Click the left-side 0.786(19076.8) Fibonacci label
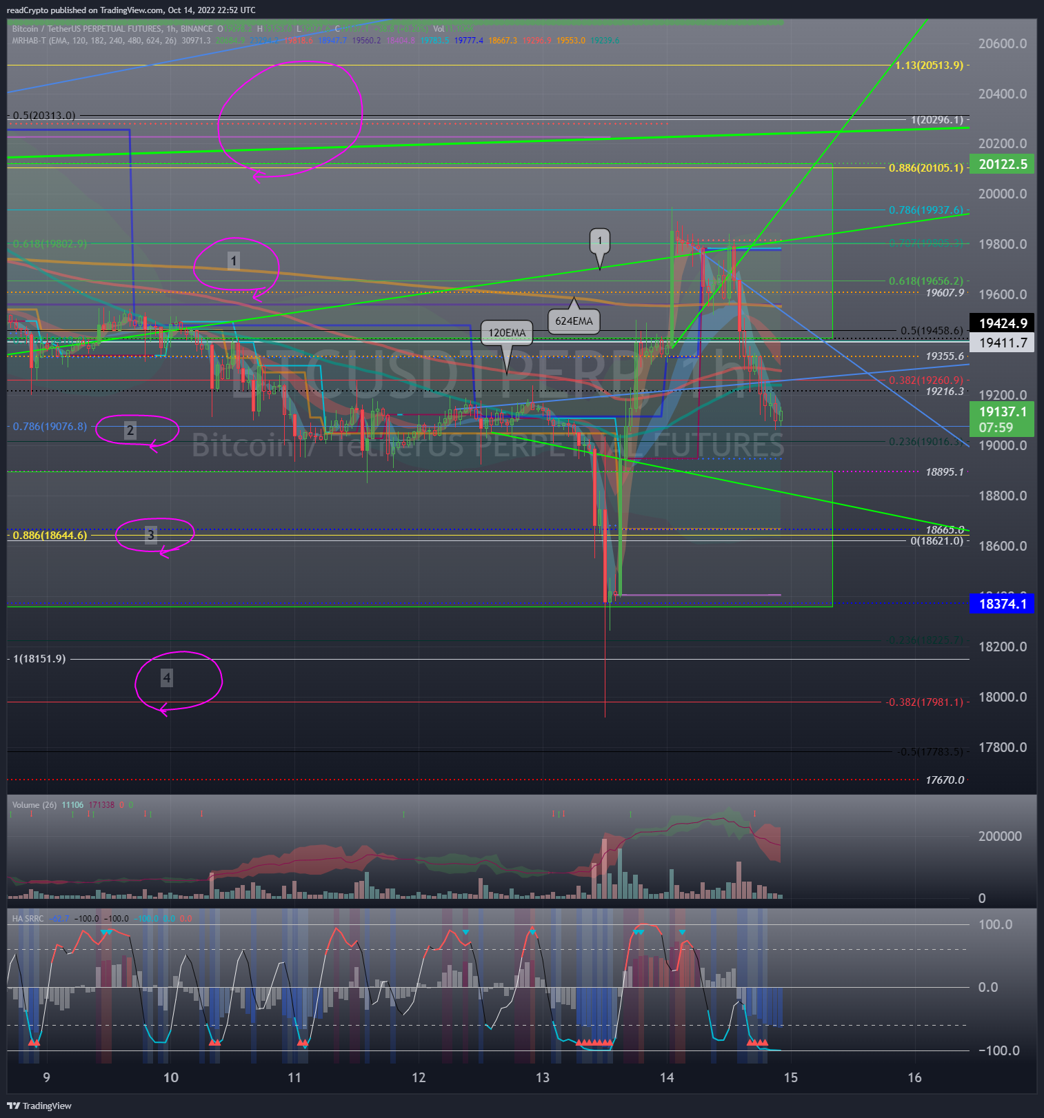This screenshot has width=1044, height=1118. pos(50,427)
